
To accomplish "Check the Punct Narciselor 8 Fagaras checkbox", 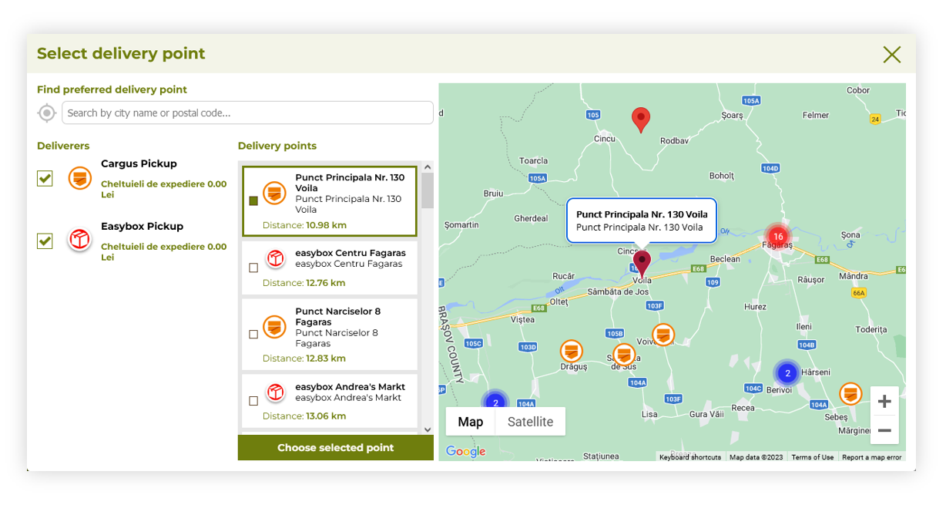I will click(253, 335).
